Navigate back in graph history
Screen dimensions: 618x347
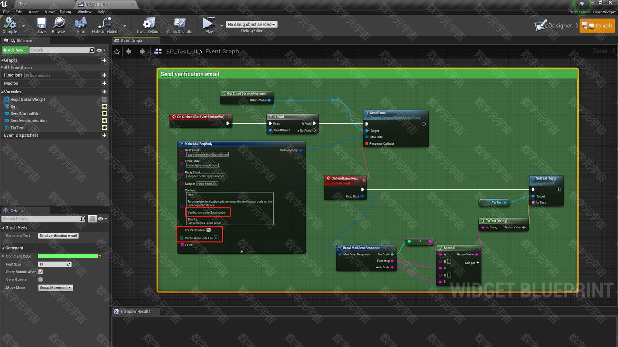coord(129,52)
